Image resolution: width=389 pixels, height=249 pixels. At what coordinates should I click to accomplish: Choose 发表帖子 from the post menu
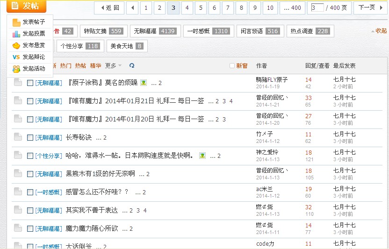34,22
